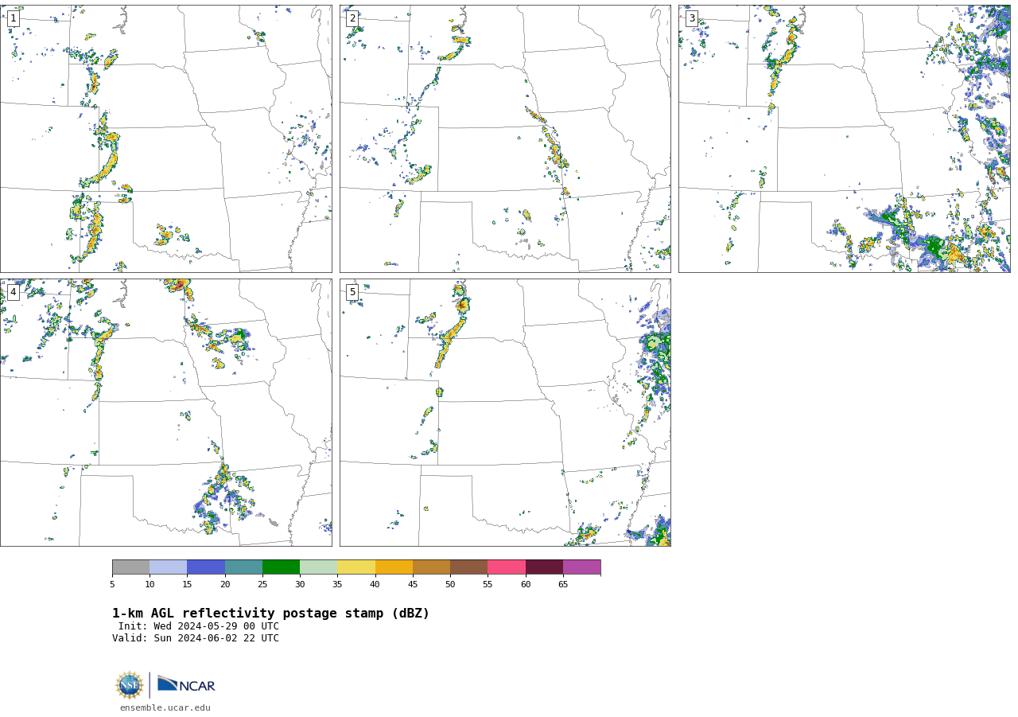Click the Init: Wed 2024-05-29 00 UTC text
Viewport: 1018px width, 717px height.
[199, 626]
